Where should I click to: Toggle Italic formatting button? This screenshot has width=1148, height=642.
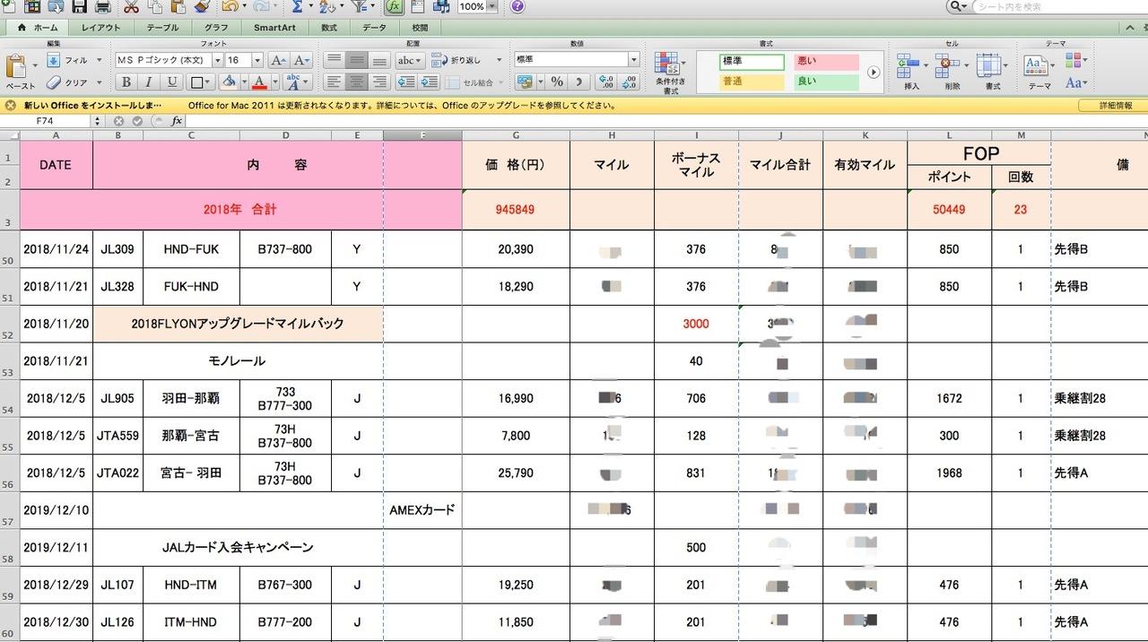click(149, 82)
